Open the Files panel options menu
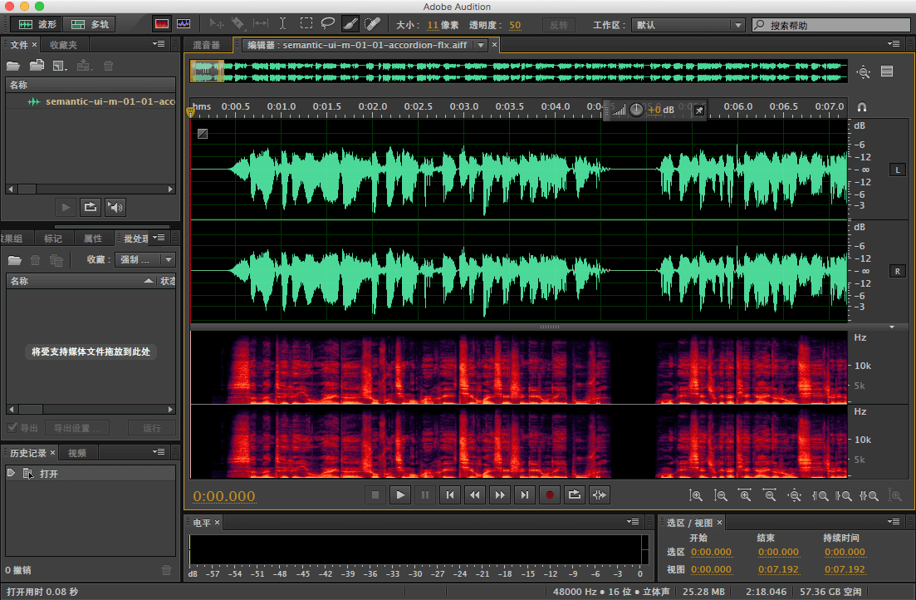Image resolution: width=916 pixels, height=600 pixels. pos(159,44)
